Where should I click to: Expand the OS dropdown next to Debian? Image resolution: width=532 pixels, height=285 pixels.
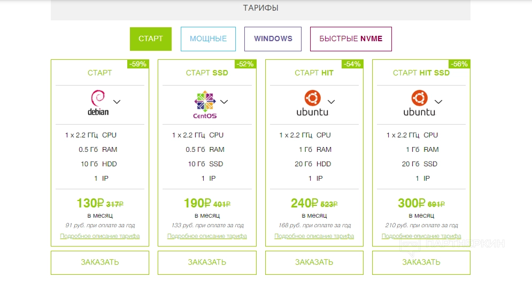click(x=117, y=101)
